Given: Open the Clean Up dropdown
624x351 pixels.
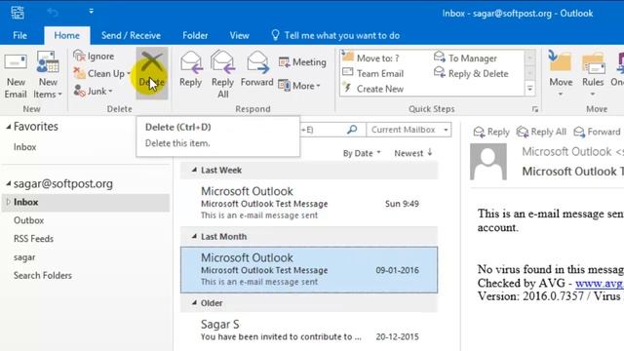Looking at the screenshot, I should coord(101,74).
